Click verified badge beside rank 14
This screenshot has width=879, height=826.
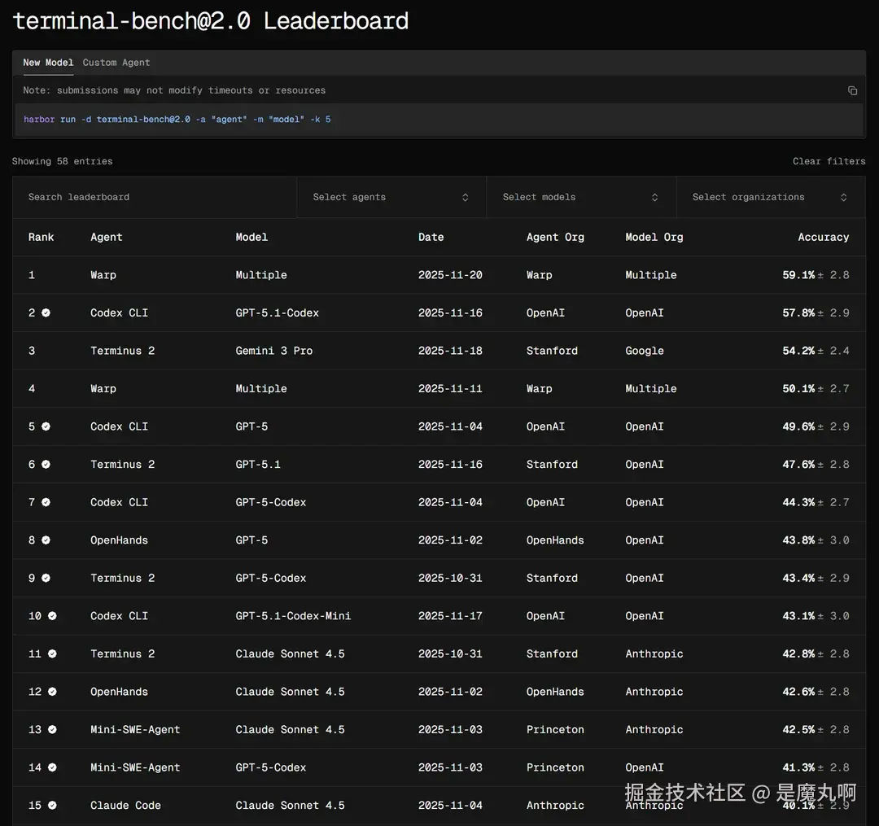coord(52,767)
